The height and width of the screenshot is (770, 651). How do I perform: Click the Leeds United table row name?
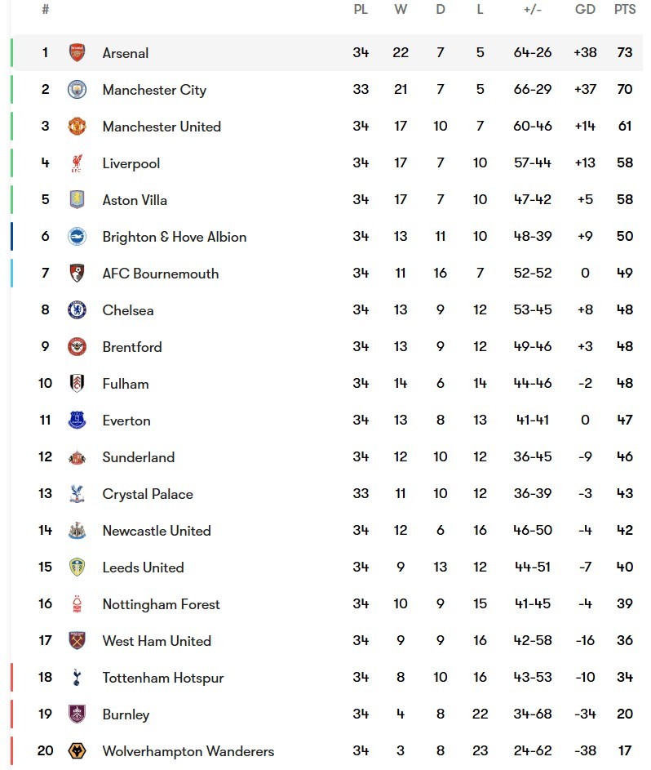143,567
